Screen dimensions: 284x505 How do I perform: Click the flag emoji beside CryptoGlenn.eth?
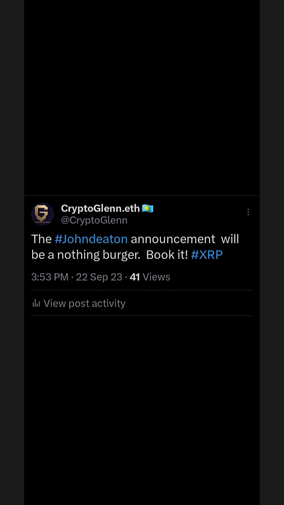click(148, 208)
